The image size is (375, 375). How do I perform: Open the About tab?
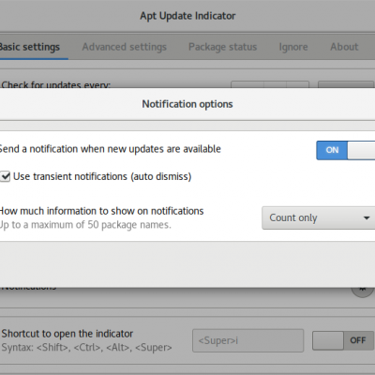[344, 47]
